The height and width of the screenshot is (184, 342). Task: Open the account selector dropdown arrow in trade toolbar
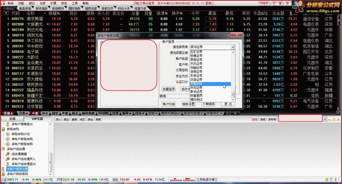point(325,119)
